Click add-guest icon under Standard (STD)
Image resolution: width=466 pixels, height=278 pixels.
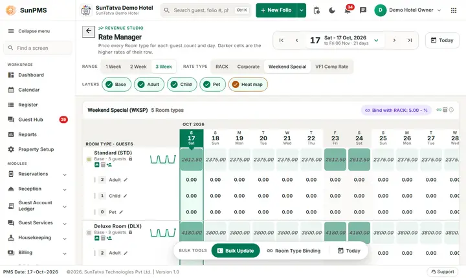click(109, 165)
